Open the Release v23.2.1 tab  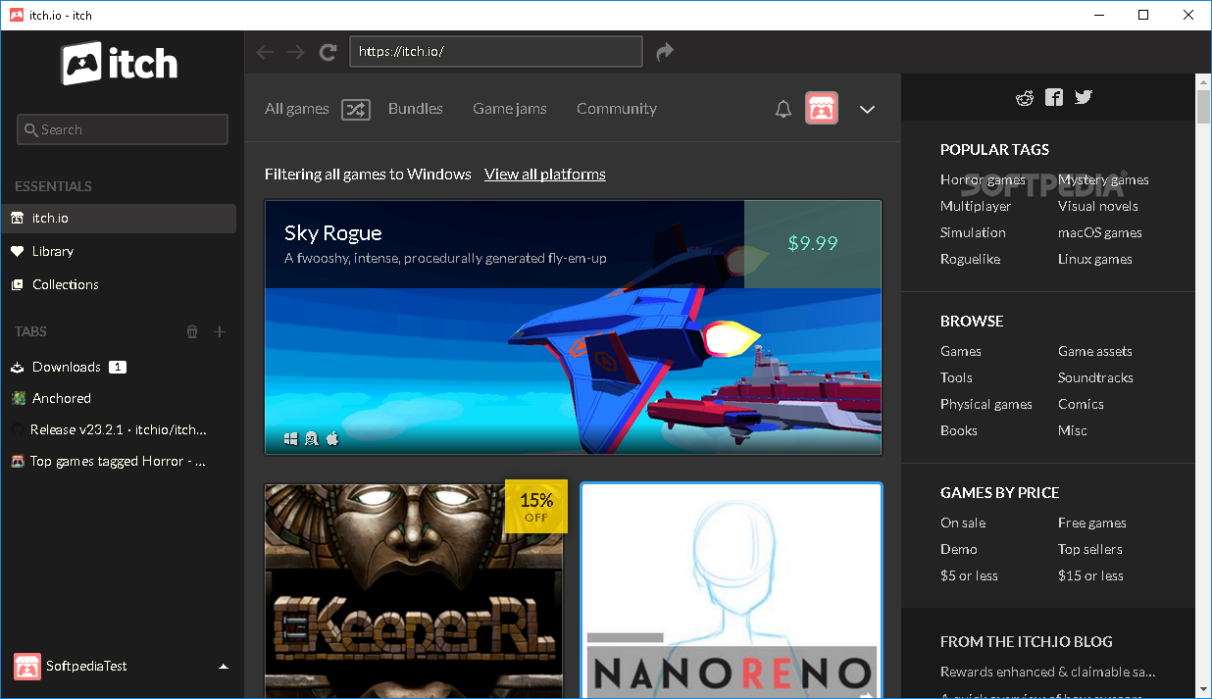point(119,429)
